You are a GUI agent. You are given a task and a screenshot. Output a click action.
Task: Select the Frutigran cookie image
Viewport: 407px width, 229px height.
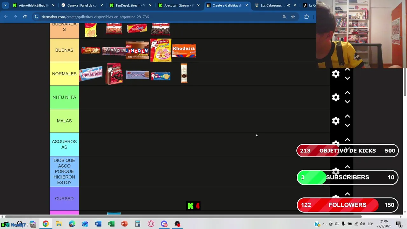(114, 51)
